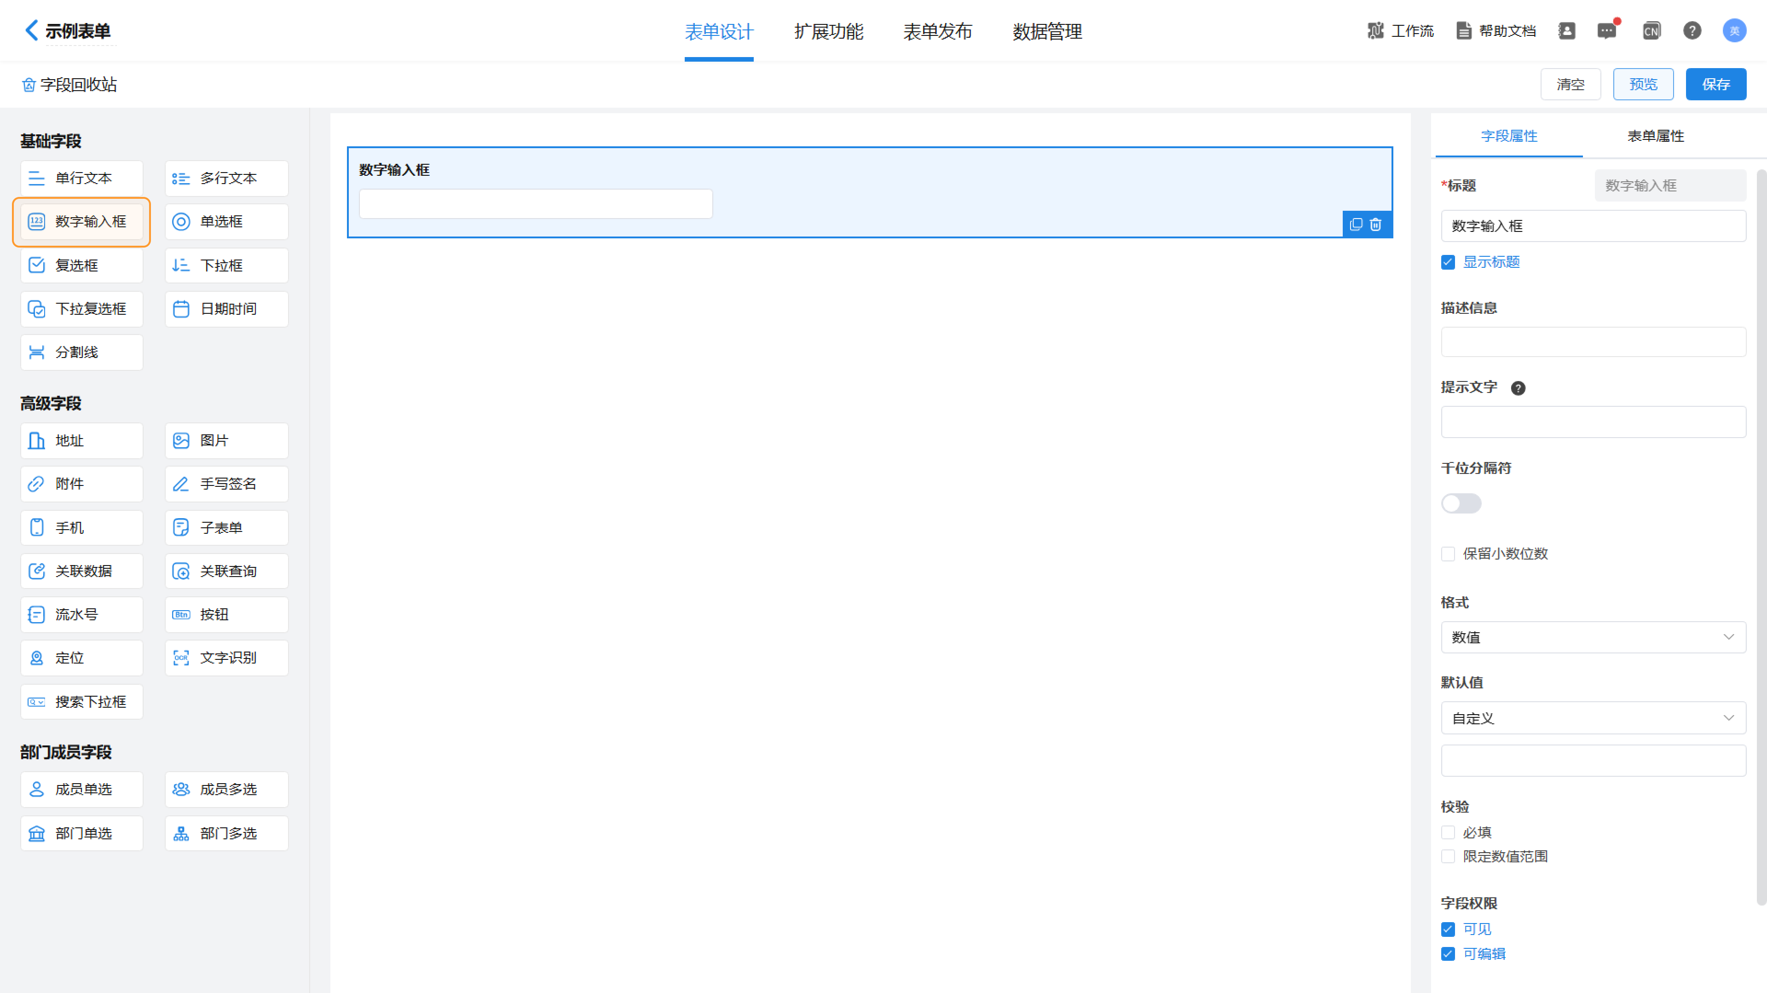Open the 工作流 workflow link
This screenshot has height=993, width=1767.
coord(1401,31)
